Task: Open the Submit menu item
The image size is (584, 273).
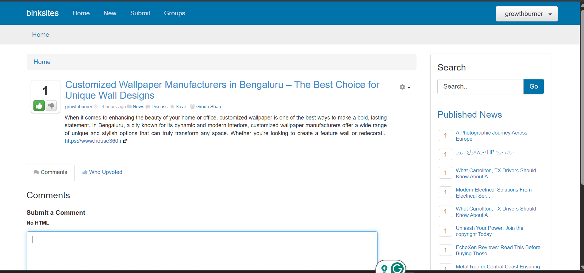Action: [x=140, y=13]
